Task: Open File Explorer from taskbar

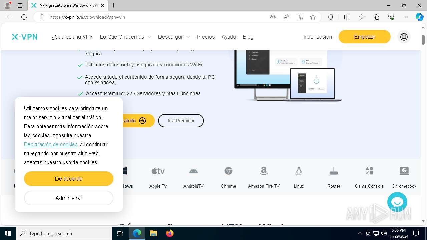Action: point(153,233)
